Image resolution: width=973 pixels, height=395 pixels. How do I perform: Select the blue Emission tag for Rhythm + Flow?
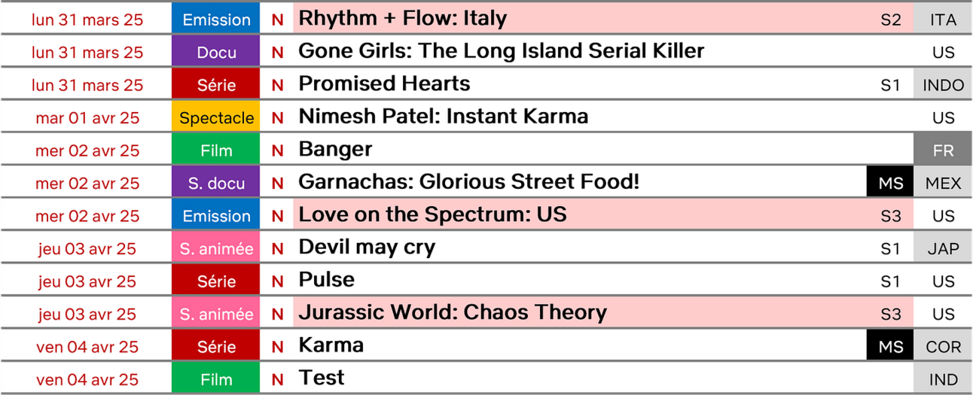(216, 20)
